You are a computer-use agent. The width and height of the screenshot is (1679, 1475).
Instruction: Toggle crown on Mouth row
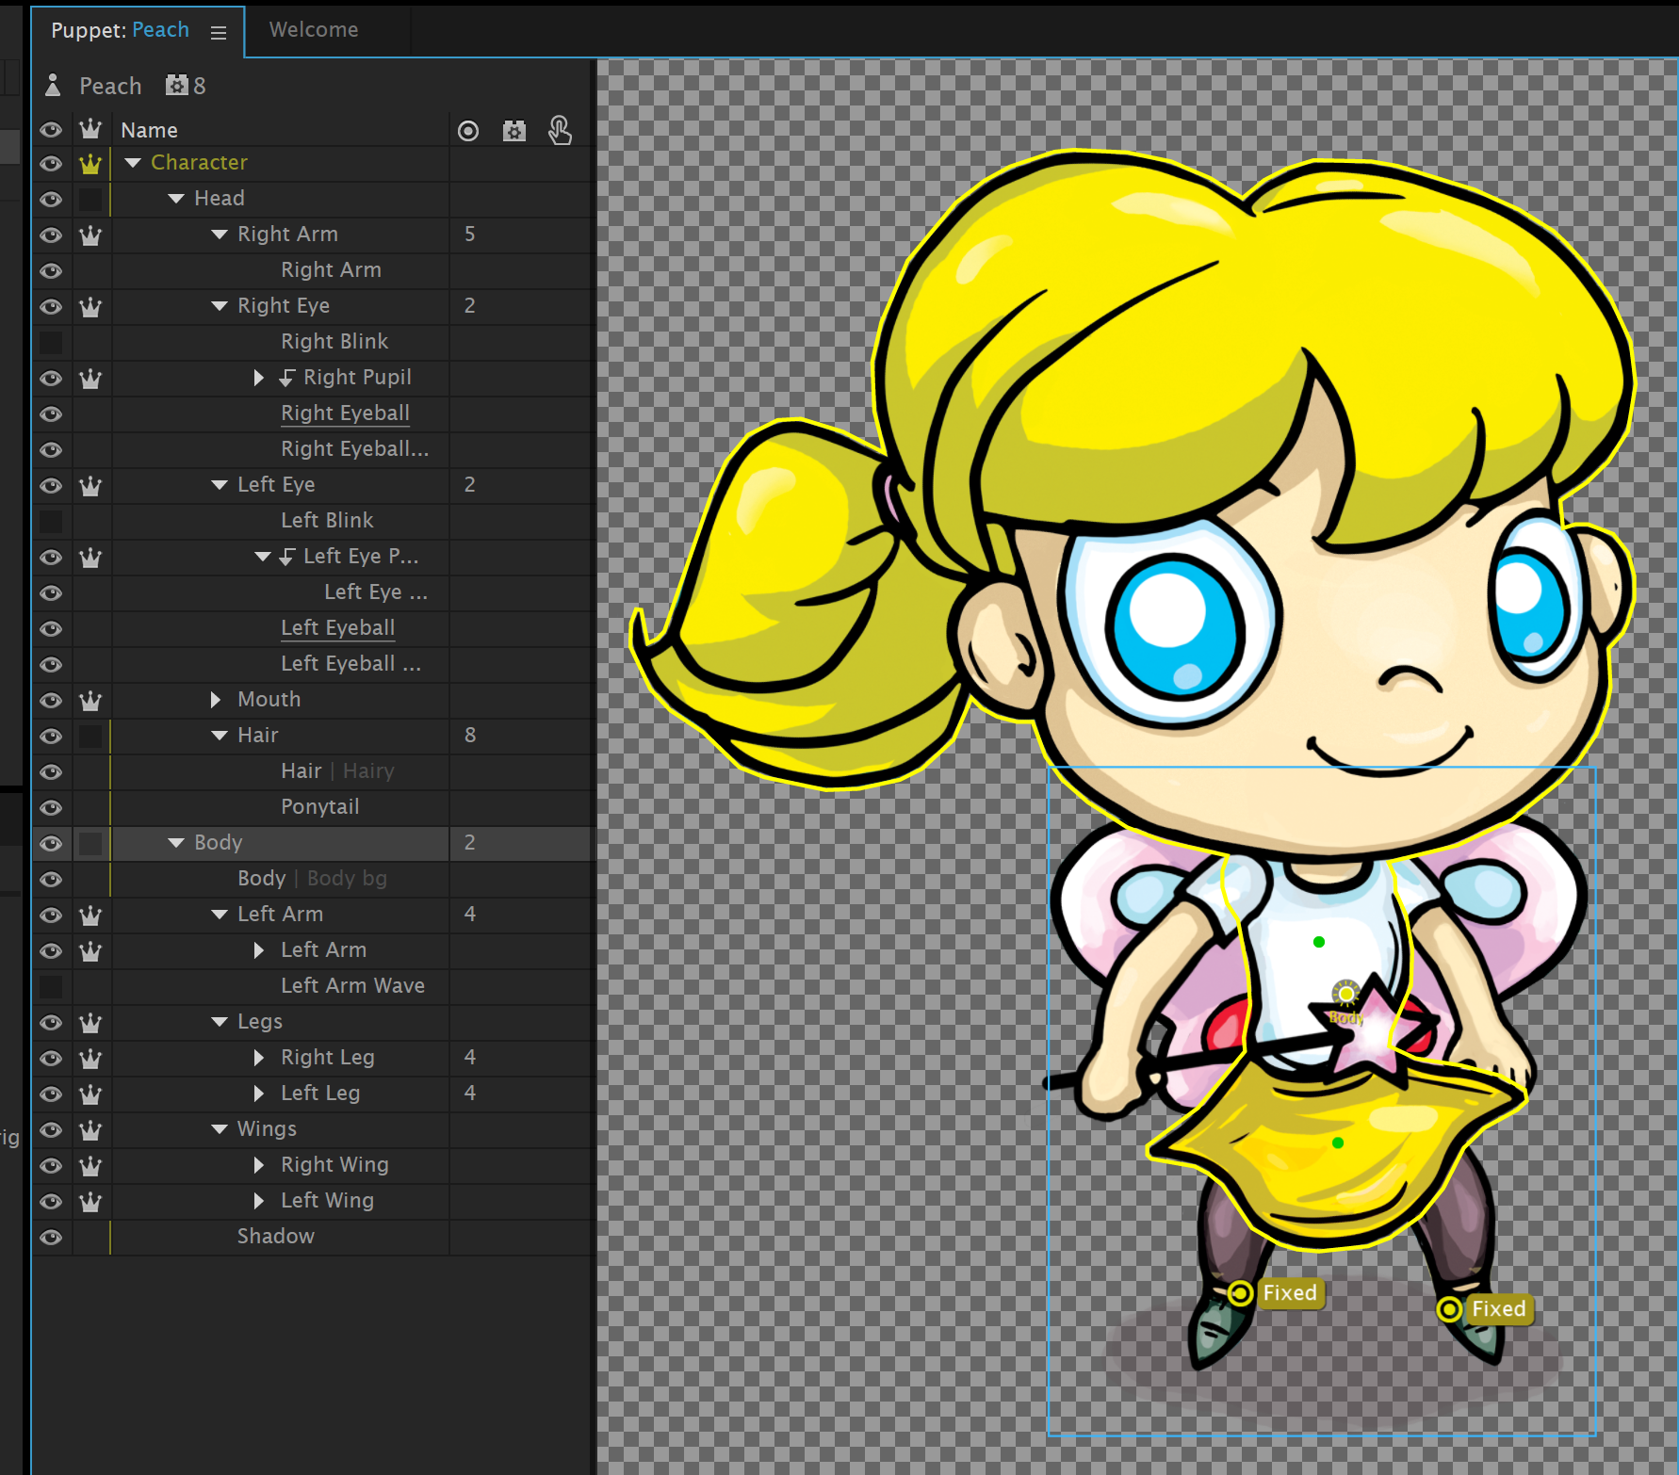(x=90, y=701)
